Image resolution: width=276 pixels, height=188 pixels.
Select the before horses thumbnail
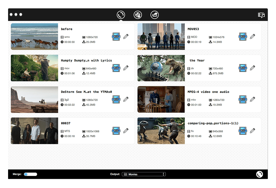point(34,37)
